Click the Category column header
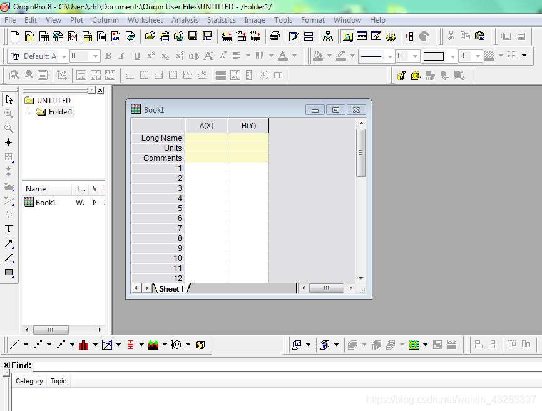 (x=29, y=382)
